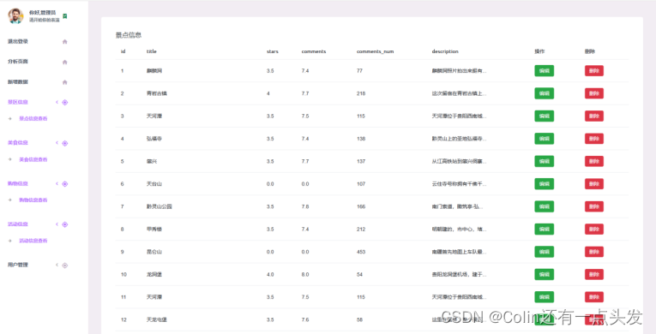Open the 退出登录 menu item
Viewport: 656px width, 334px height.
17,41
